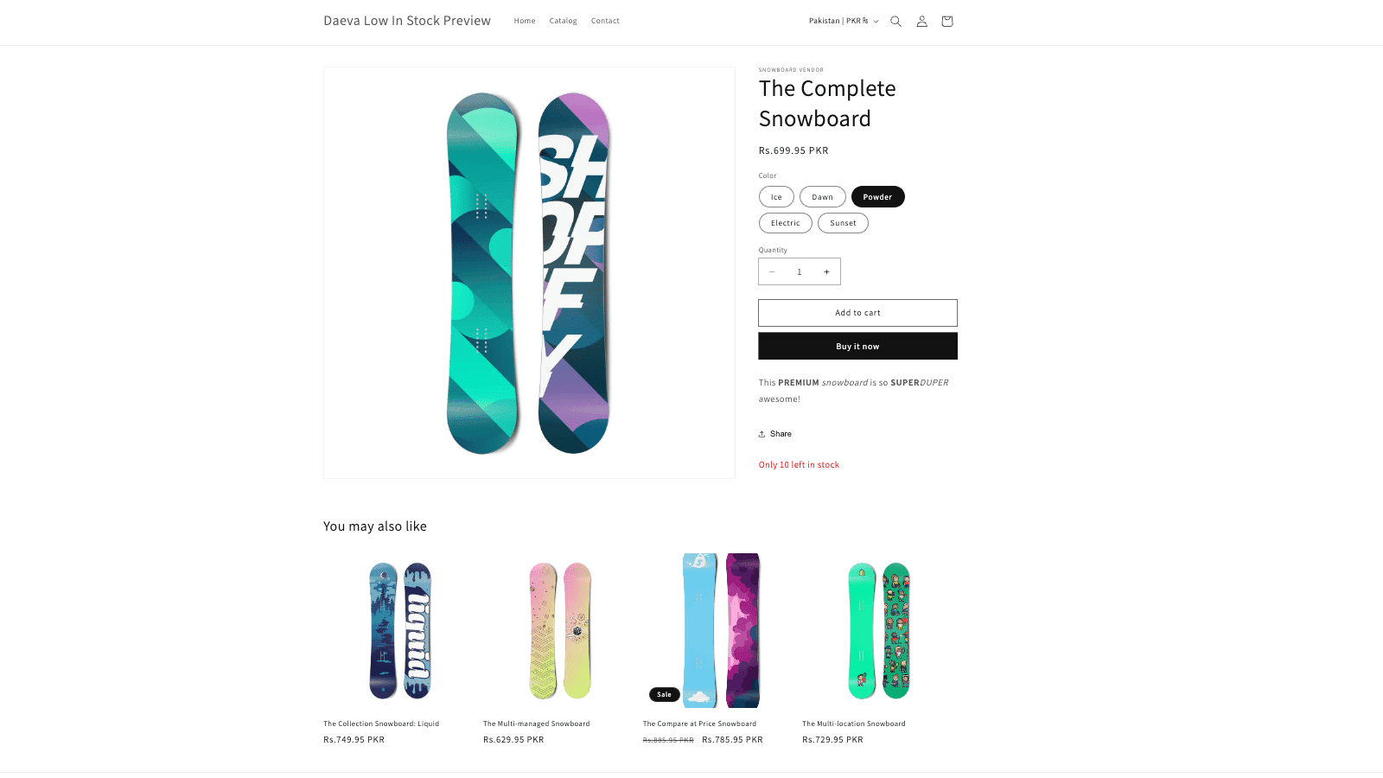The width and height of the screenshot is (1383, 778).
Task: Click the Daeva Low In Stock Preview title
Action: click(x=407, y=21)
